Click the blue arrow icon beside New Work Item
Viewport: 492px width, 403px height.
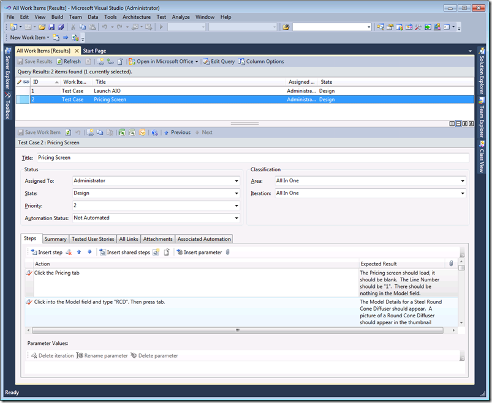click(x=66, y=37)
